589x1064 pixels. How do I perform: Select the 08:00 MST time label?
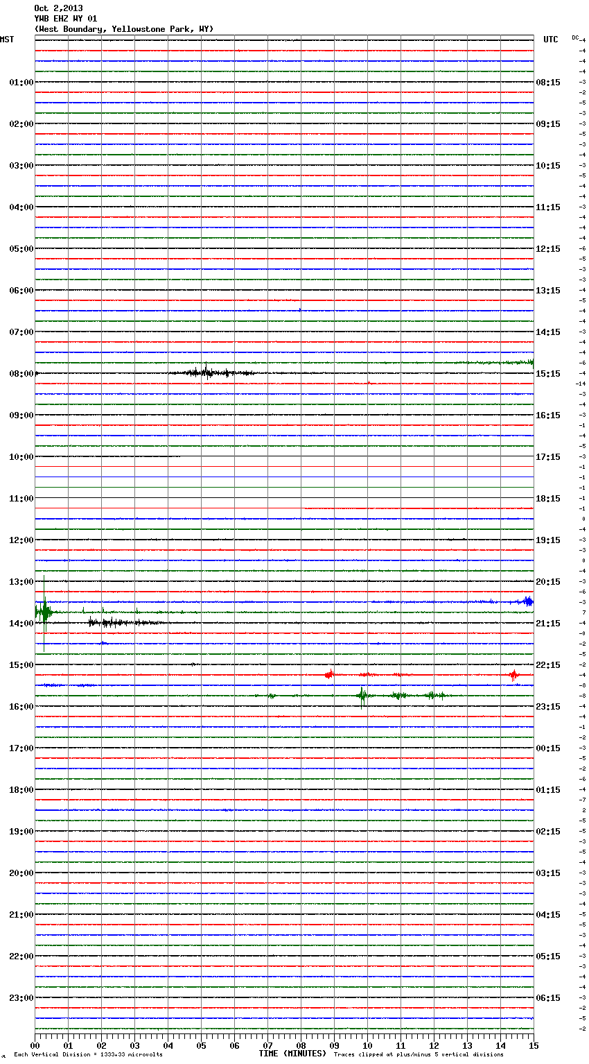(x=21, y=374)
